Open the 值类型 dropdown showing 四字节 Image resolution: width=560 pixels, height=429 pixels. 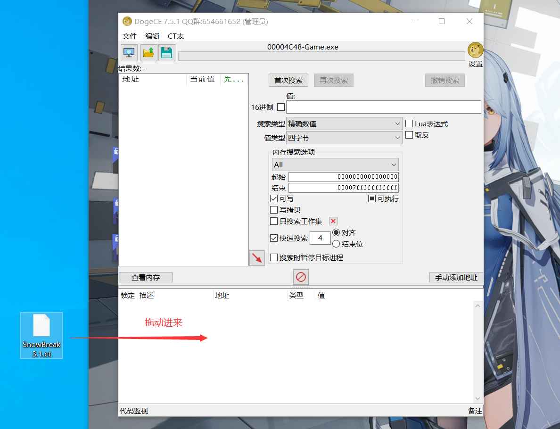click(344, 137)
